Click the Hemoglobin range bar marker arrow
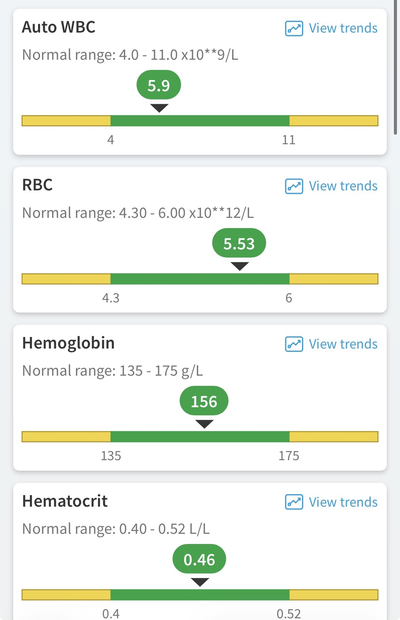 [x=204, y=424]
